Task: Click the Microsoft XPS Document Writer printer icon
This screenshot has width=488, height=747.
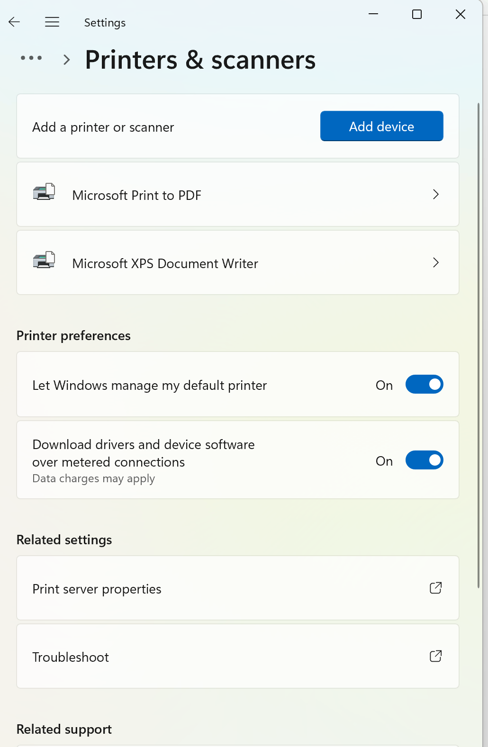Action: point(44,261)
